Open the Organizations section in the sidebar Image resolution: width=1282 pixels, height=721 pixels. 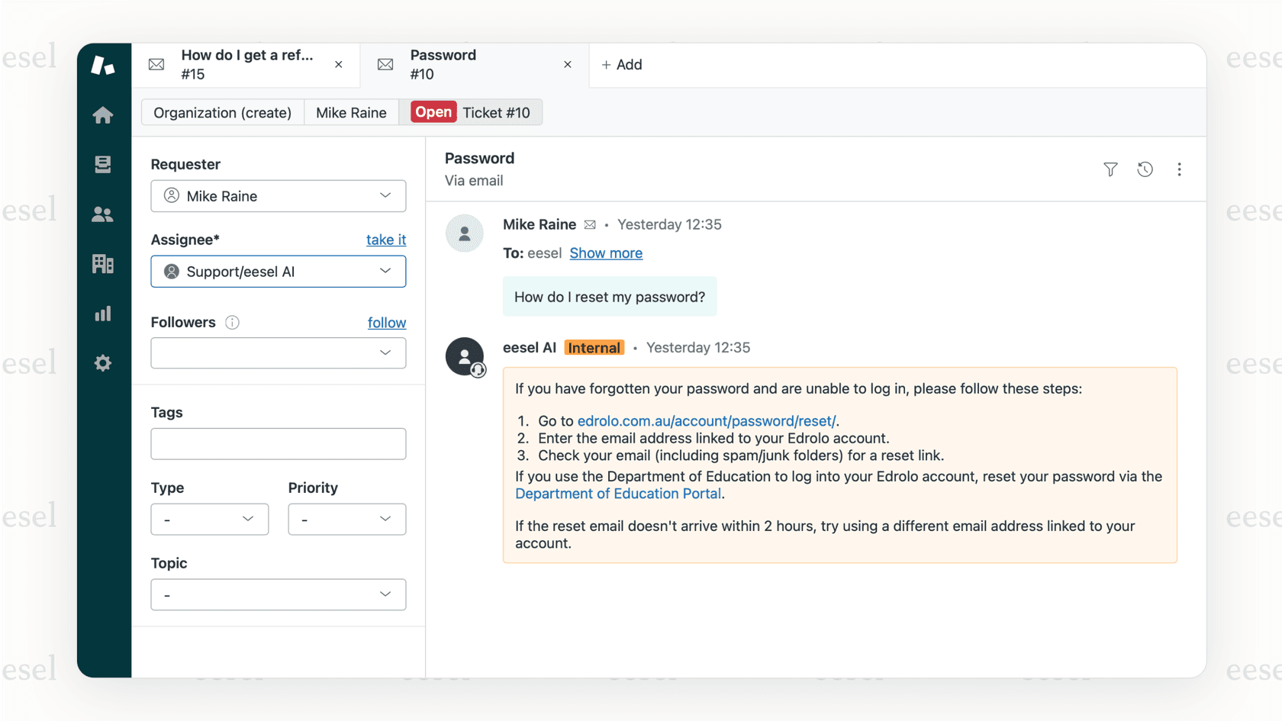click(102, 263)
